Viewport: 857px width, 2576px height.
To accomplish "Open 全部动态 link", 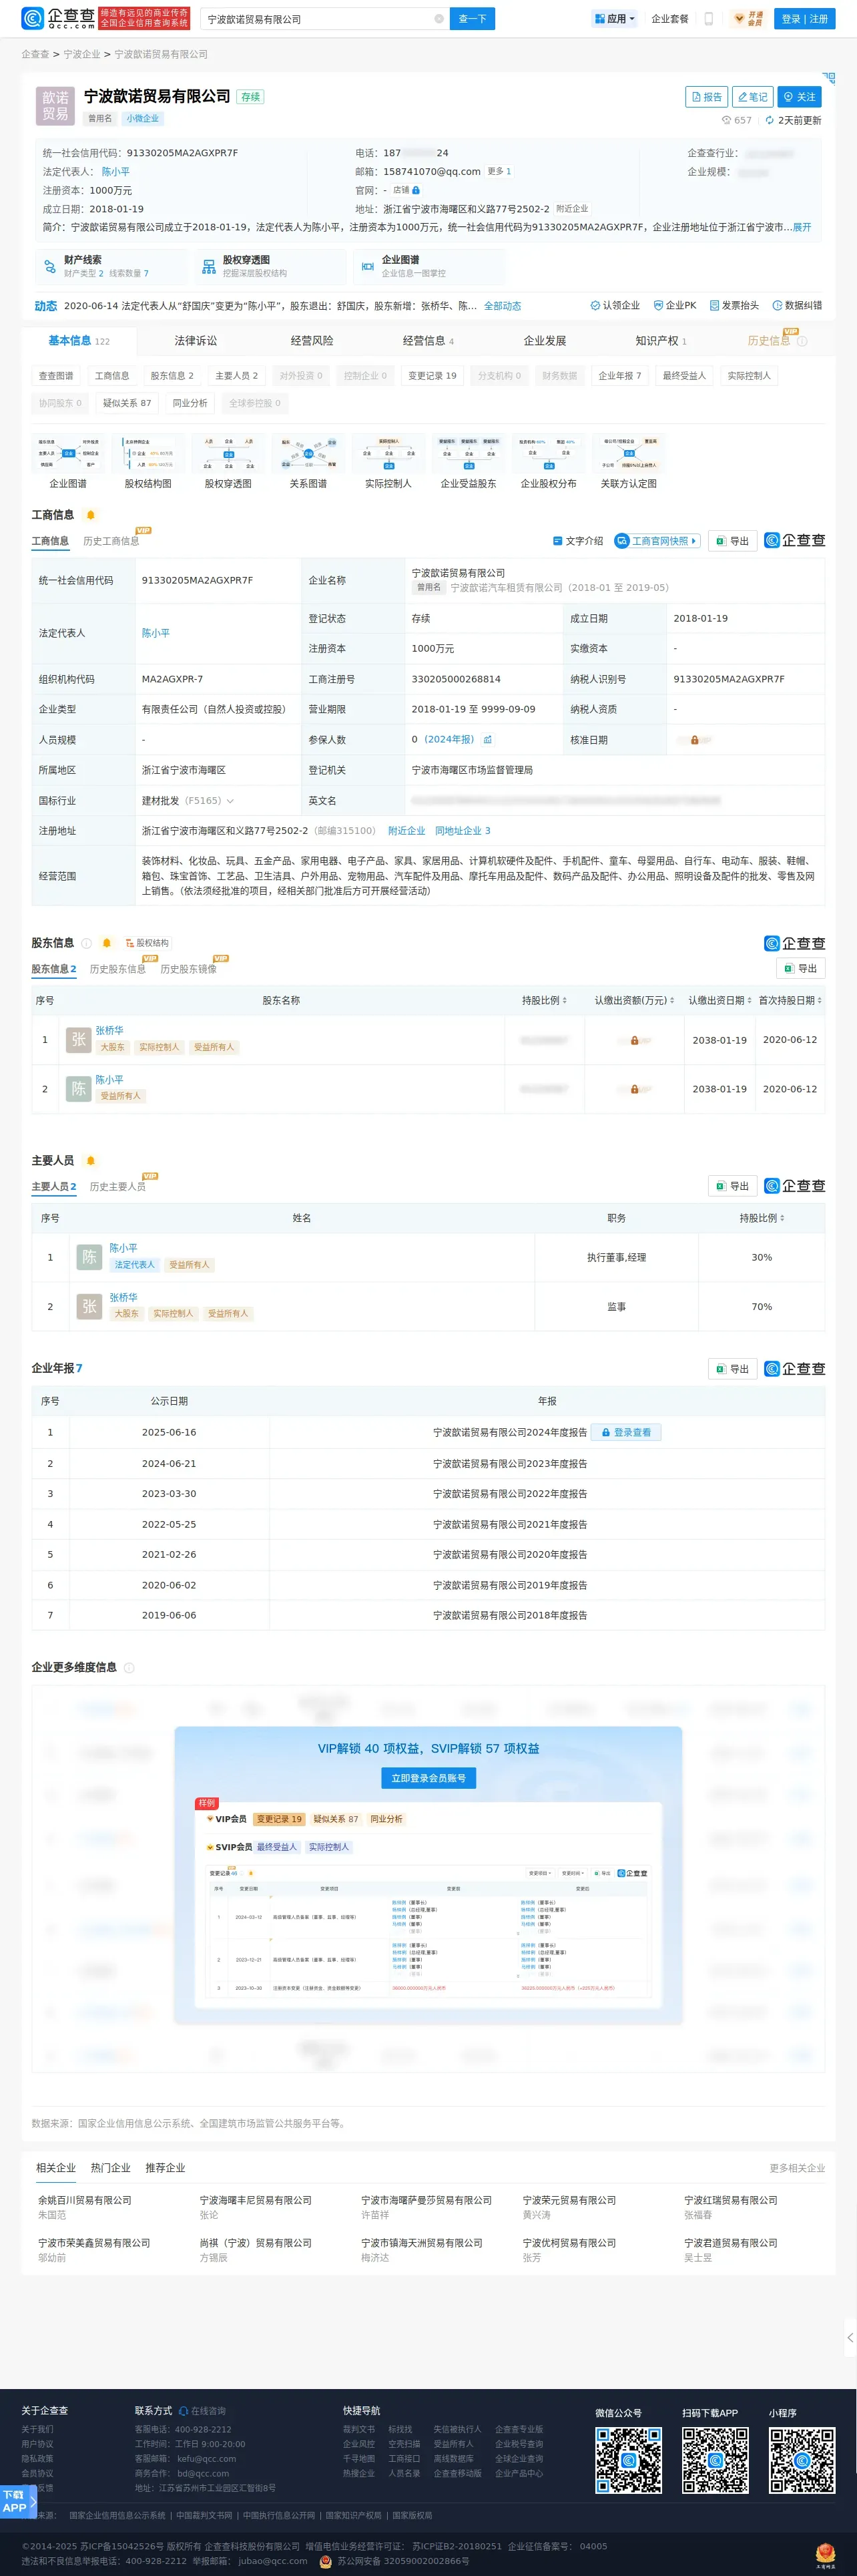I will [x=502, y=306].
